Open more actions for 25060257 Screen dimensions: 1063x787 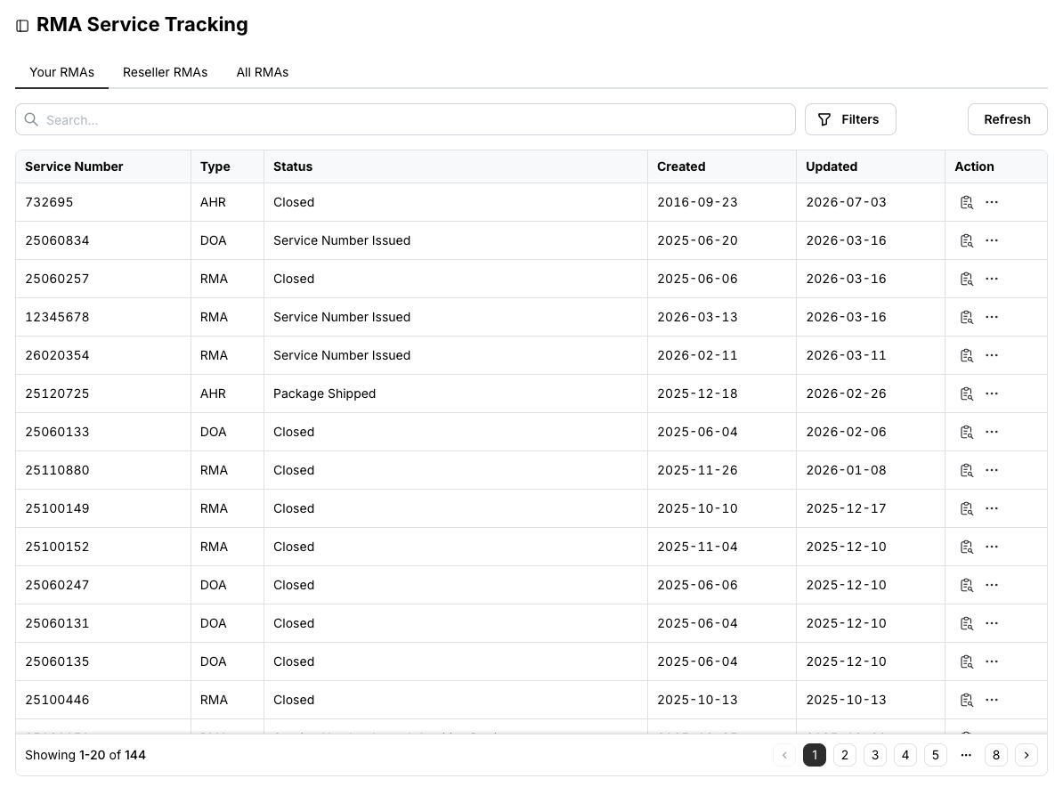[x=992, y=279]
